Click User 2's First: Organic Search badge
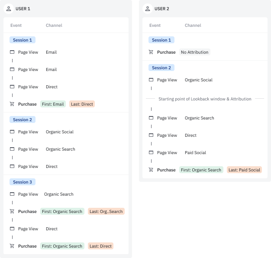Screen dimensions: 271x258 point(201,170)
